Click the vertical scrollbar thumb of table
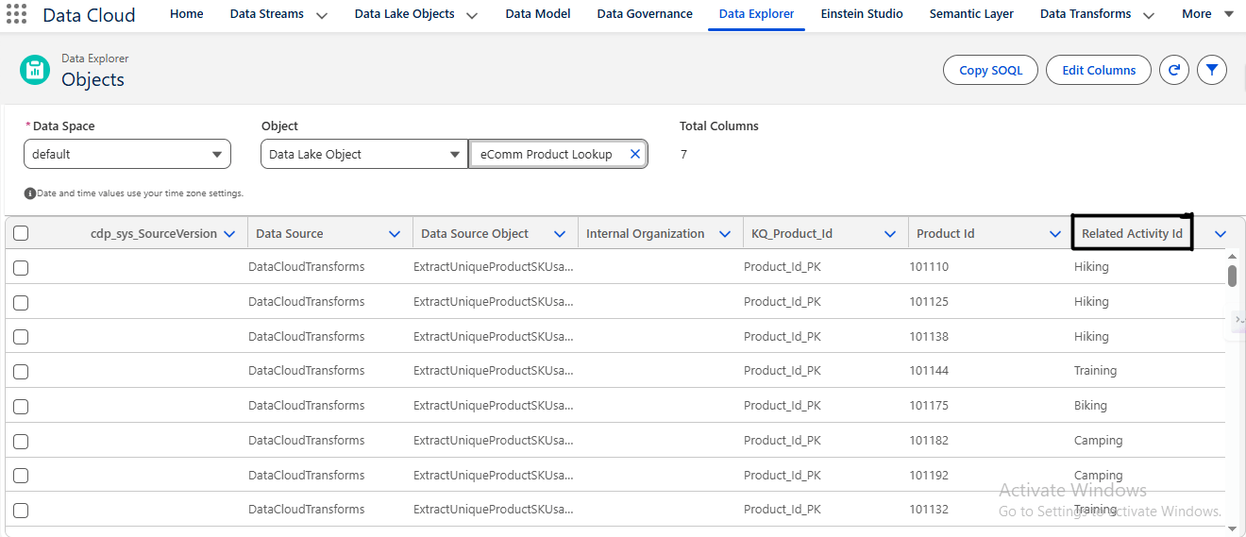1246x537 pixels. point(1232,276)
